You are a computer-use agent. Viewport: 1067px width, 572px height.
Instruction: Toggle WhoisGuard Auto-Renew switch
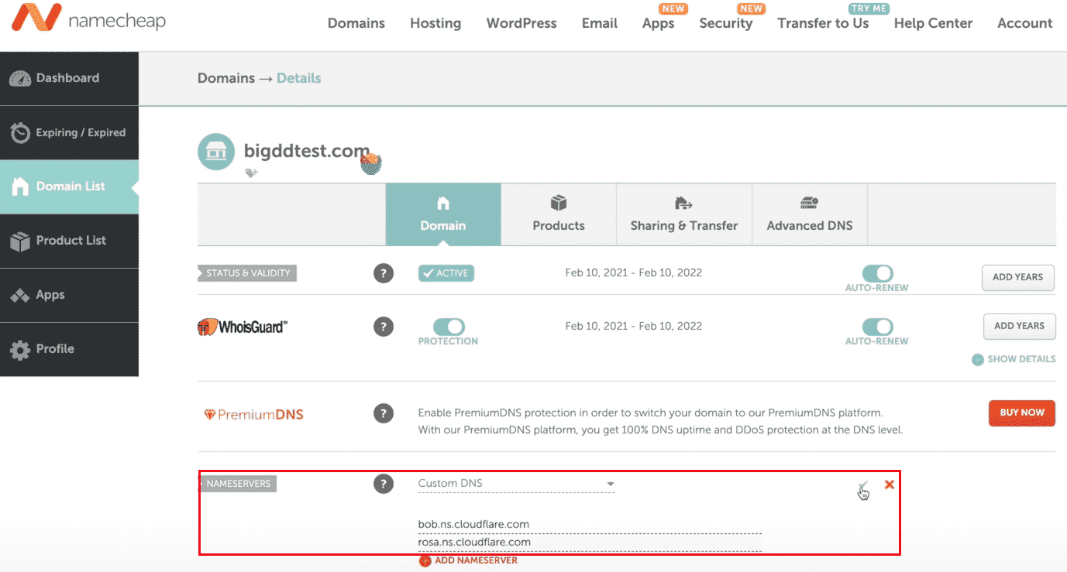877,327
